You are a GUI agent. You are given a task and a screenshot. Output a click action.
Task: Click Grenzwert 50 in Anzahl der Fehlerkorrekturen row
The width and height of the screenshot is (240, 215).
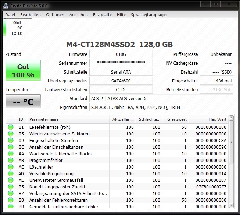(184, 200)
